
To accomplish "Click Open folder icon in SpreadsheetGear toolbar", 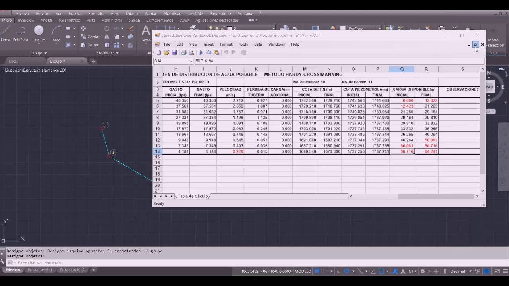I will (x=167, y=52).
